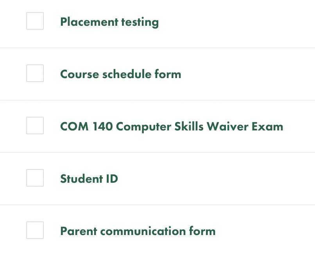Open the Parent communication form text
This screenshot has height=253, width=315.
138,231
